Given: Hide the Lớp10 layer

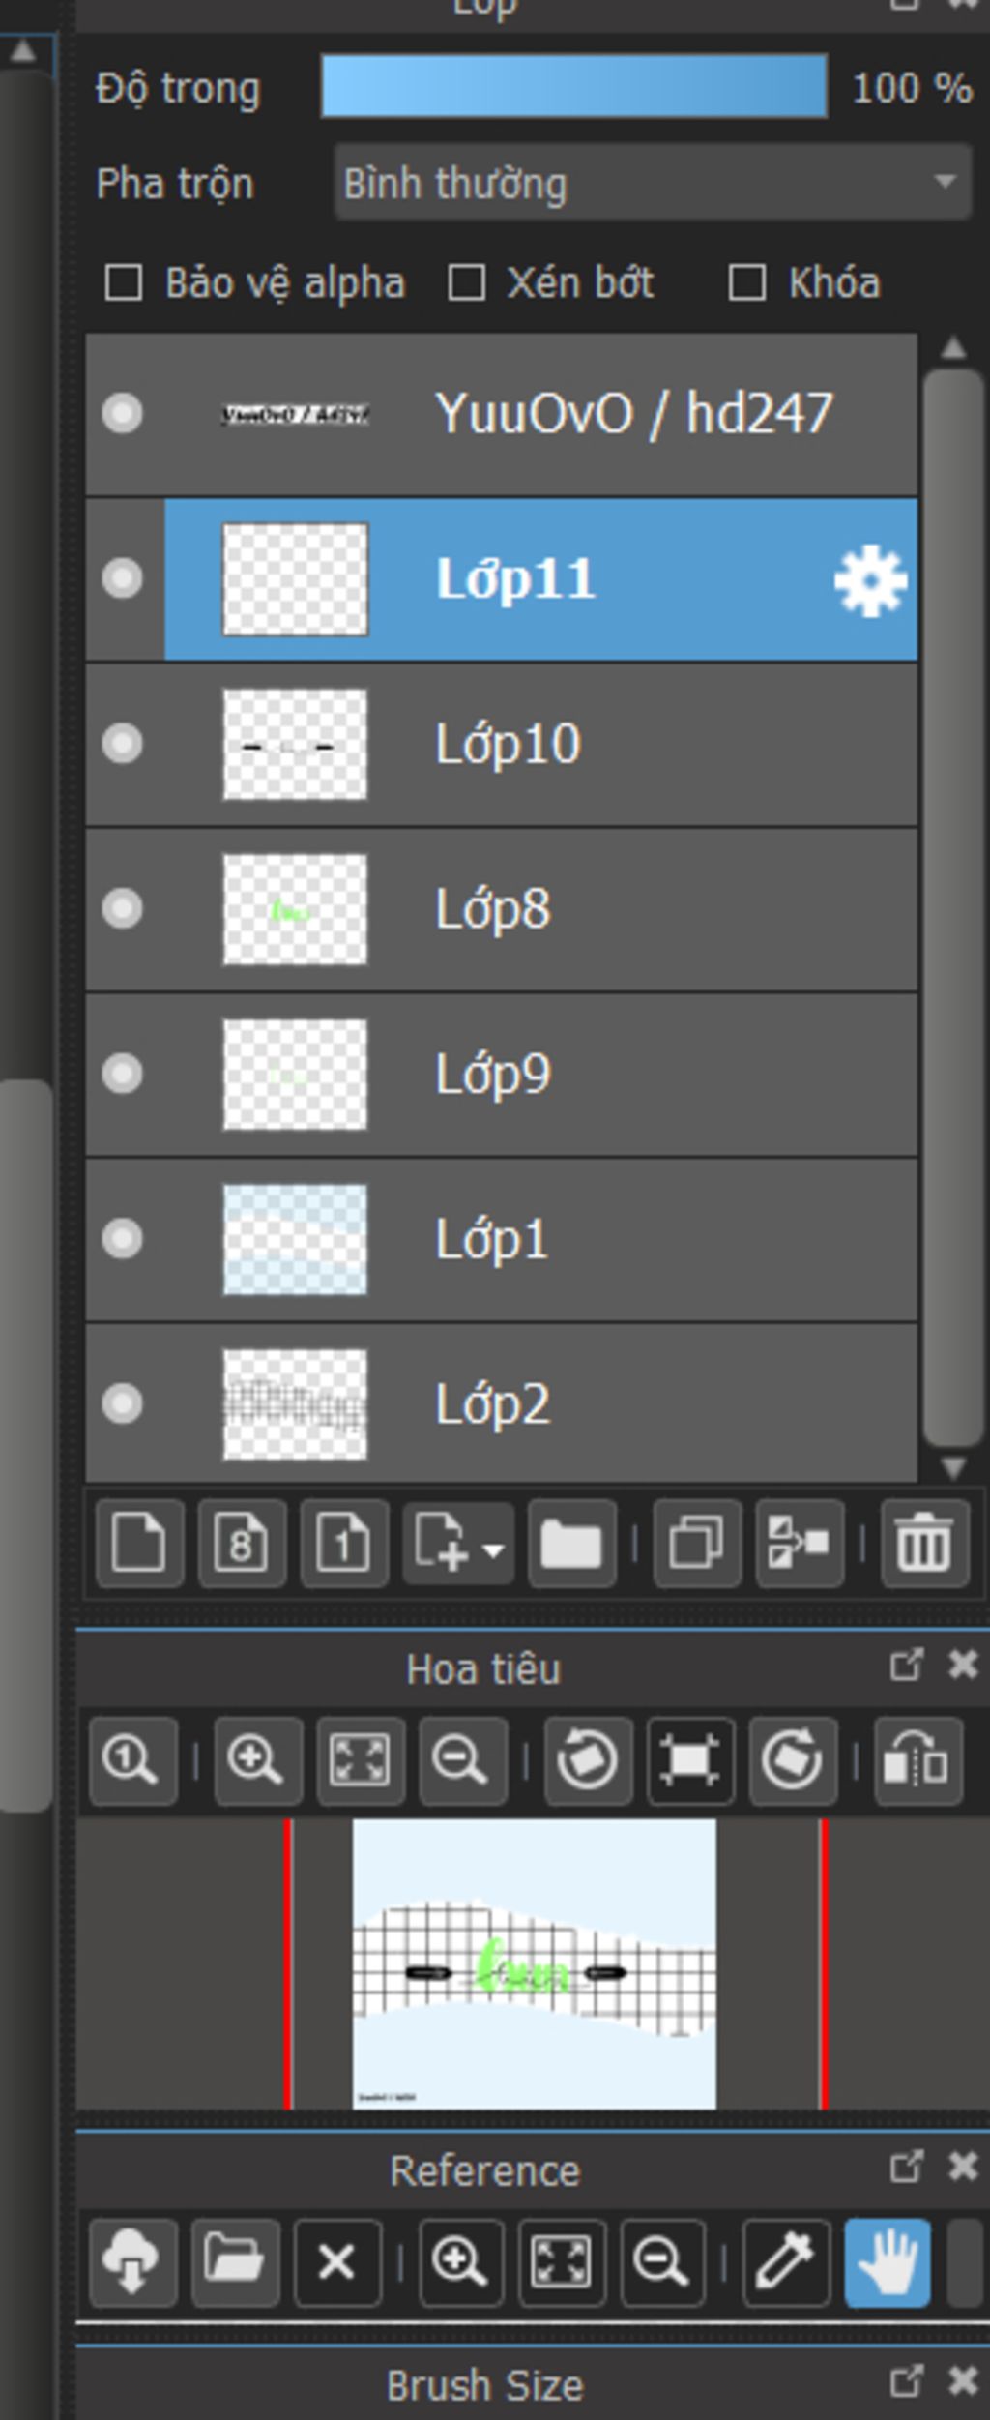Looking at the screenshot, I should [123, 744].
